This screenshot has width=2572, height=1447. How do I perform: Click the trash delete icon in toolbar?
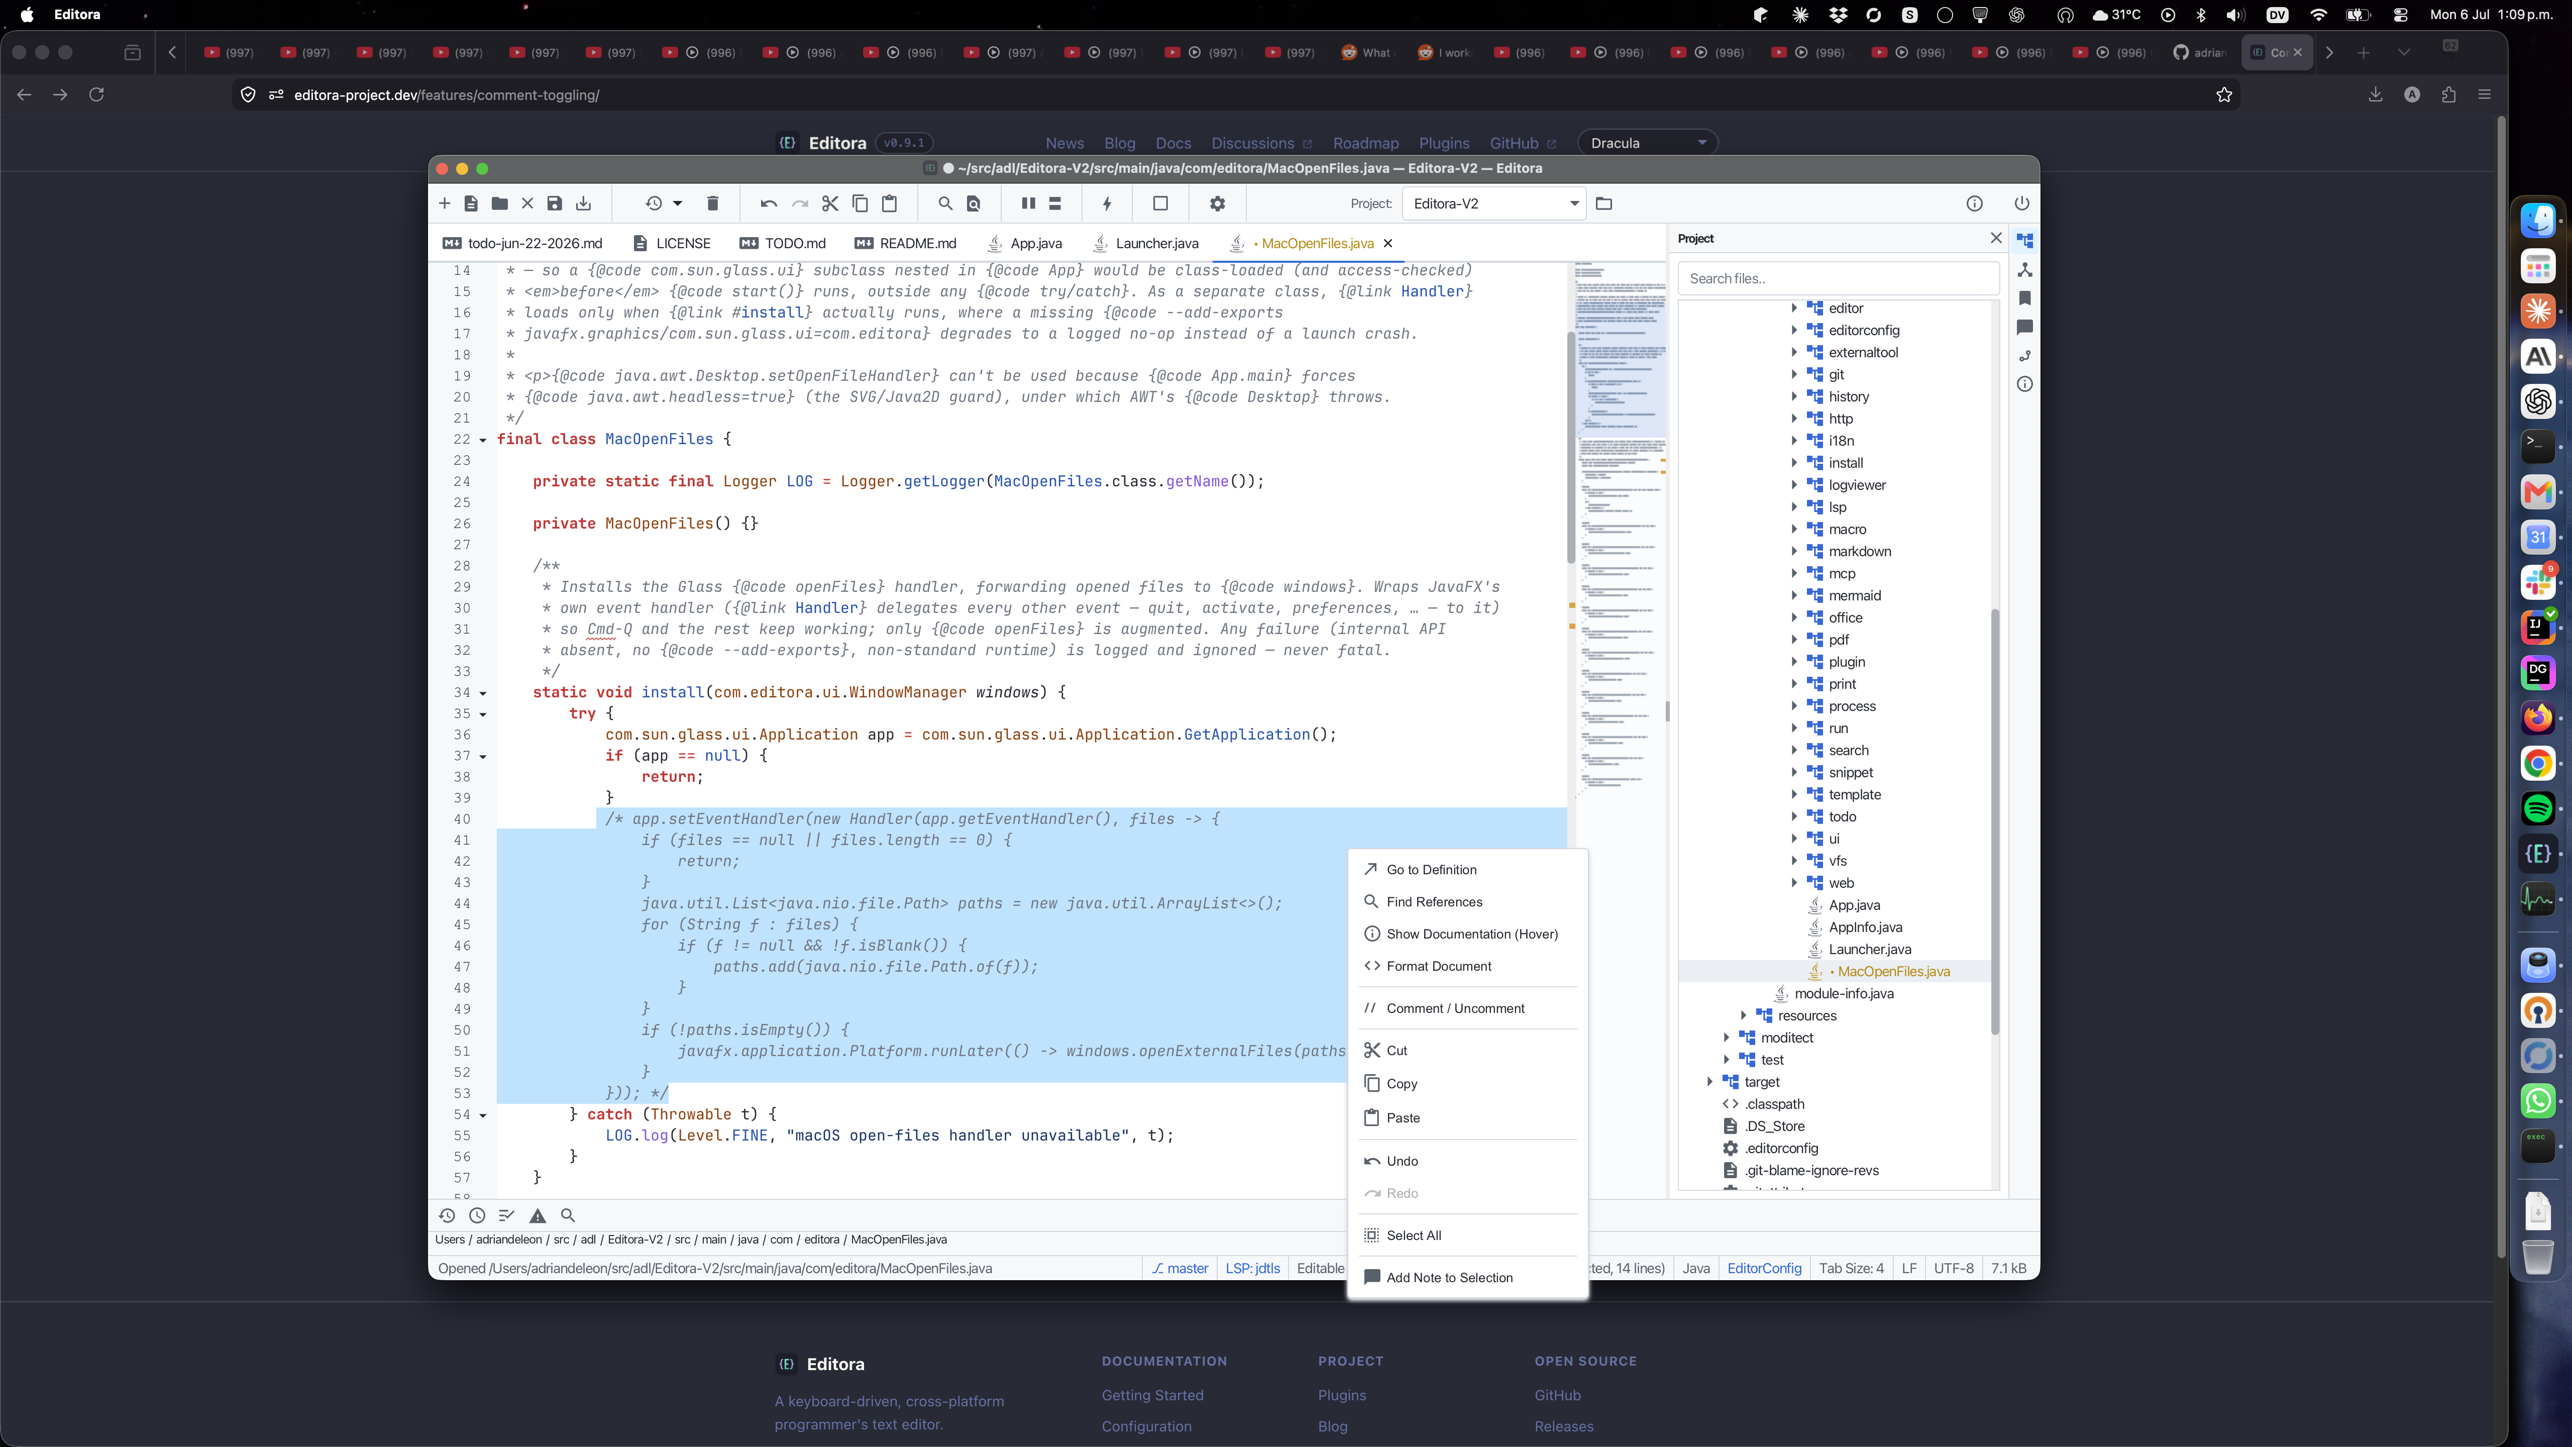(713, 203)
